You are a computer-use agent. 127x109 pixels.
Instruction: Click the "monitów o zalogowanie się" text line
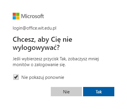39,65
